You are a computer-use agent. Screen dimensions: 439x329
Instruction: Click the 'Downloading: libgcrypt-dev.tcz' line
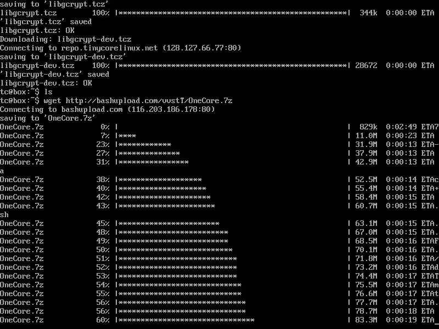(x=66, y=39)
